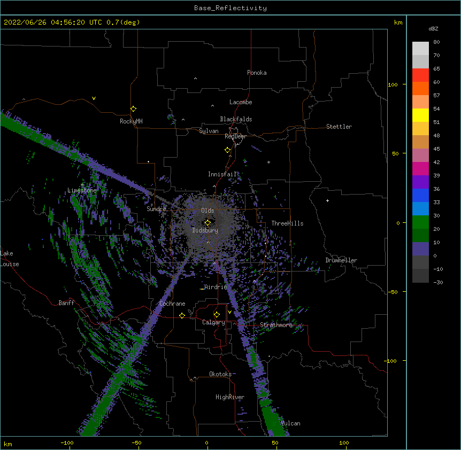
Task: Click the HighRiver city label
Action: pyautogui.click(x=230, y=397)
